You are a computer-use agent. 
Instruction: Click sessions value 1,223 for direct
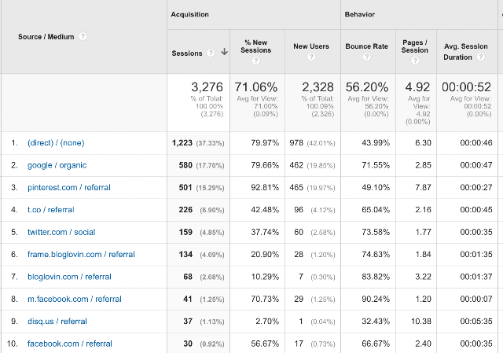(182, 143)
